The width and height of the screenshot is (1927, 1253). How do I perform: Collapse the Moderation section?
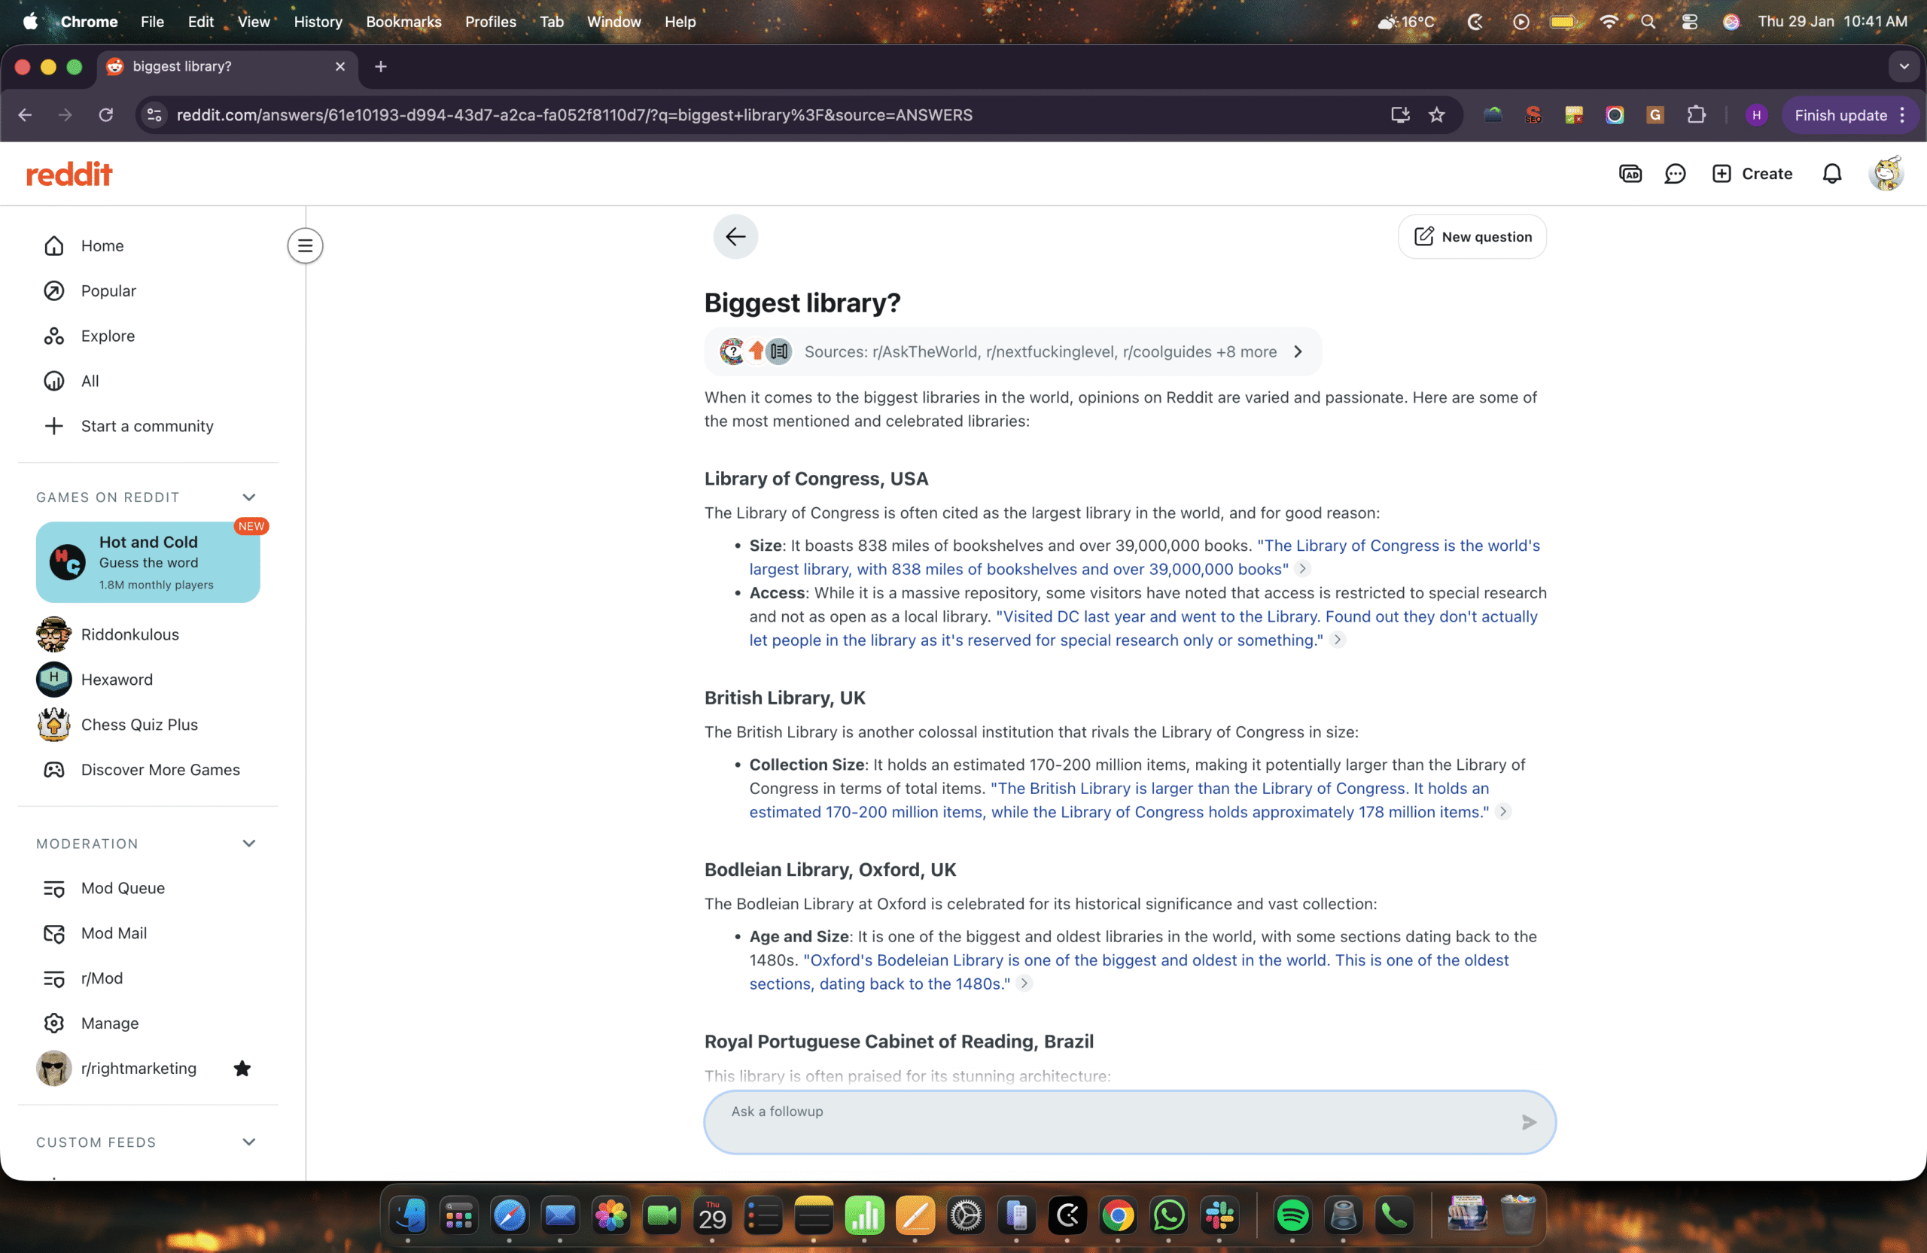pyautogui.click(x=249, y=844)
